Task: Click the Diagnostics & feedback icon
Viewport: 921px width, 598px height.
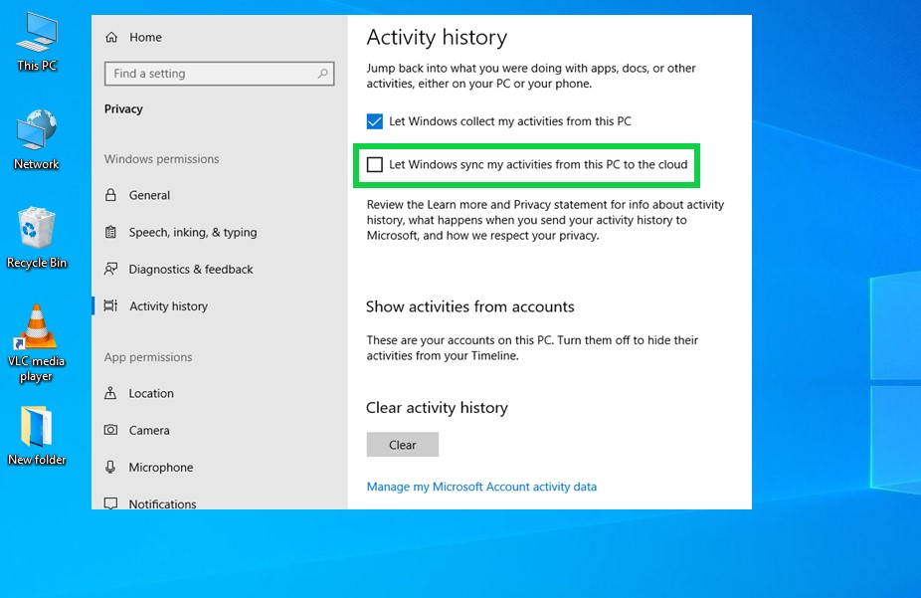Action: (x=110, y=269)
